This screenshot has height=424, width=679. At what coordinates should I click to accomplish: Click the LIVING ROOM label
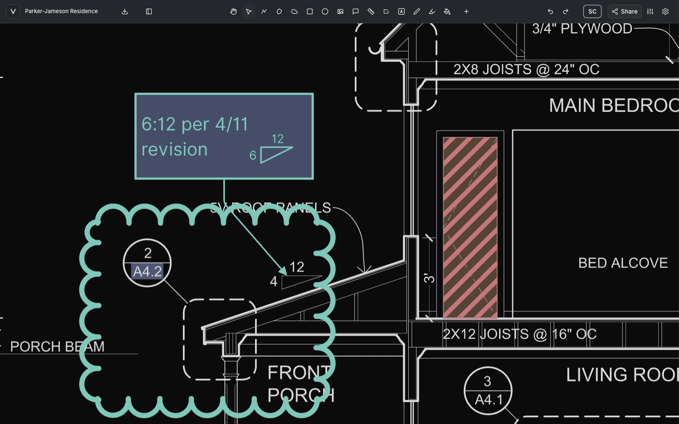[622, 375]
